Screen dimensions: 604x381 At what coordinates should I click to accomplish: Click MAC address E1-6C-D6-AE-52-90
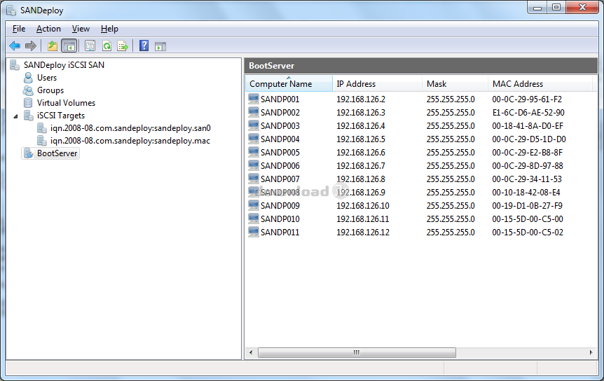(528, 112)
